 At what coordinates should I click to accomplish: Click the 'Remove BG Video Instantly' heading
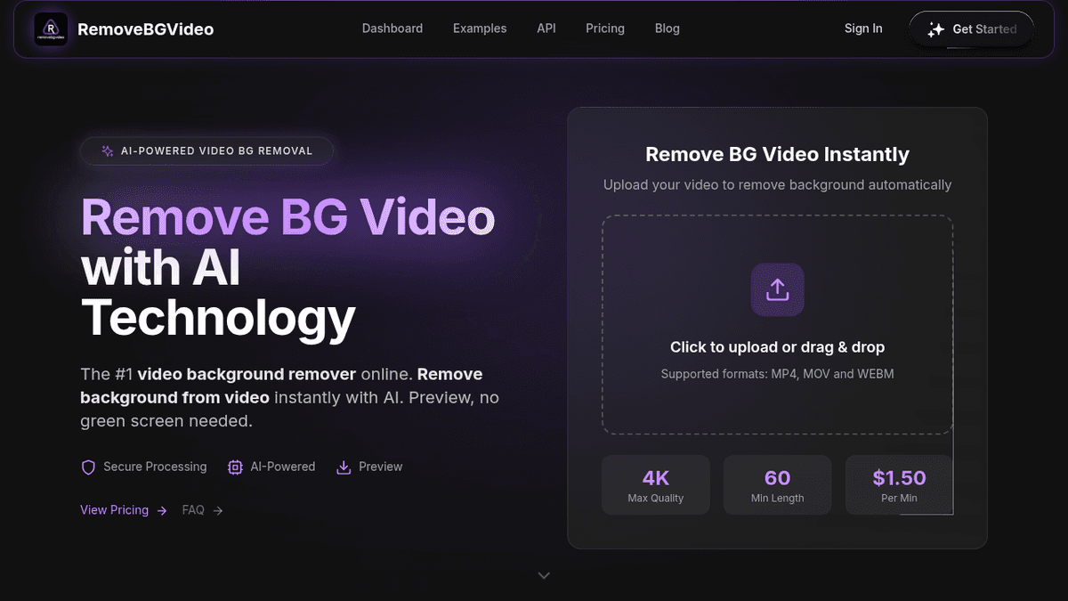click(x=777, y=154)
